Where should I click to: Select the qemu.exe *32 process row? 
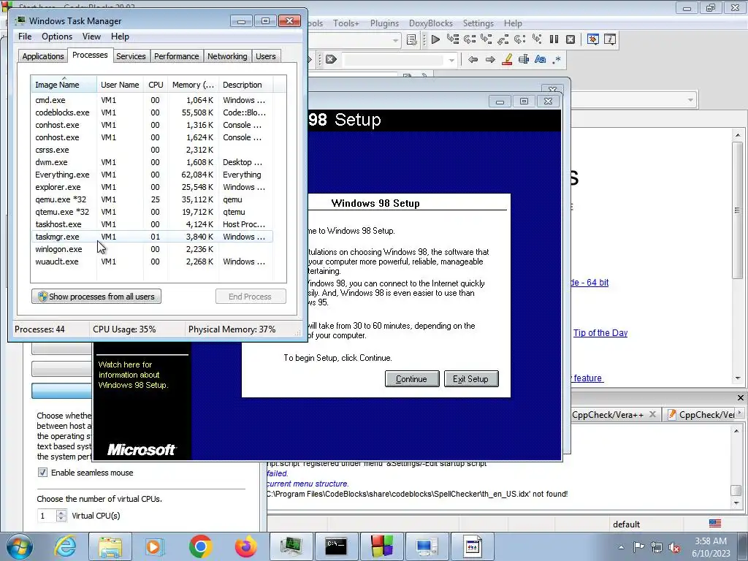pyautogui.click(x=152, y=199)
